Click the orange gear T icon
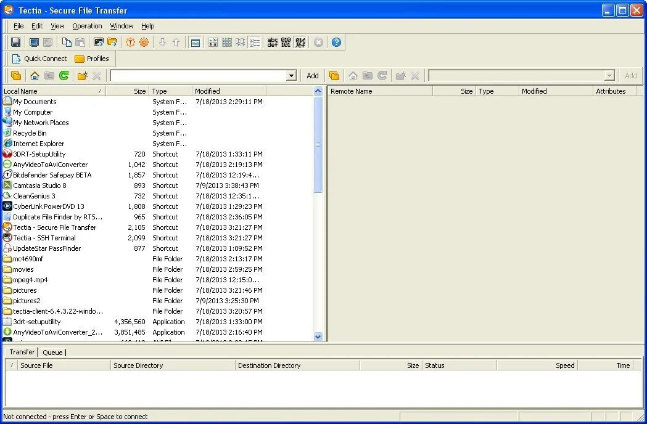 pos(130,42)
